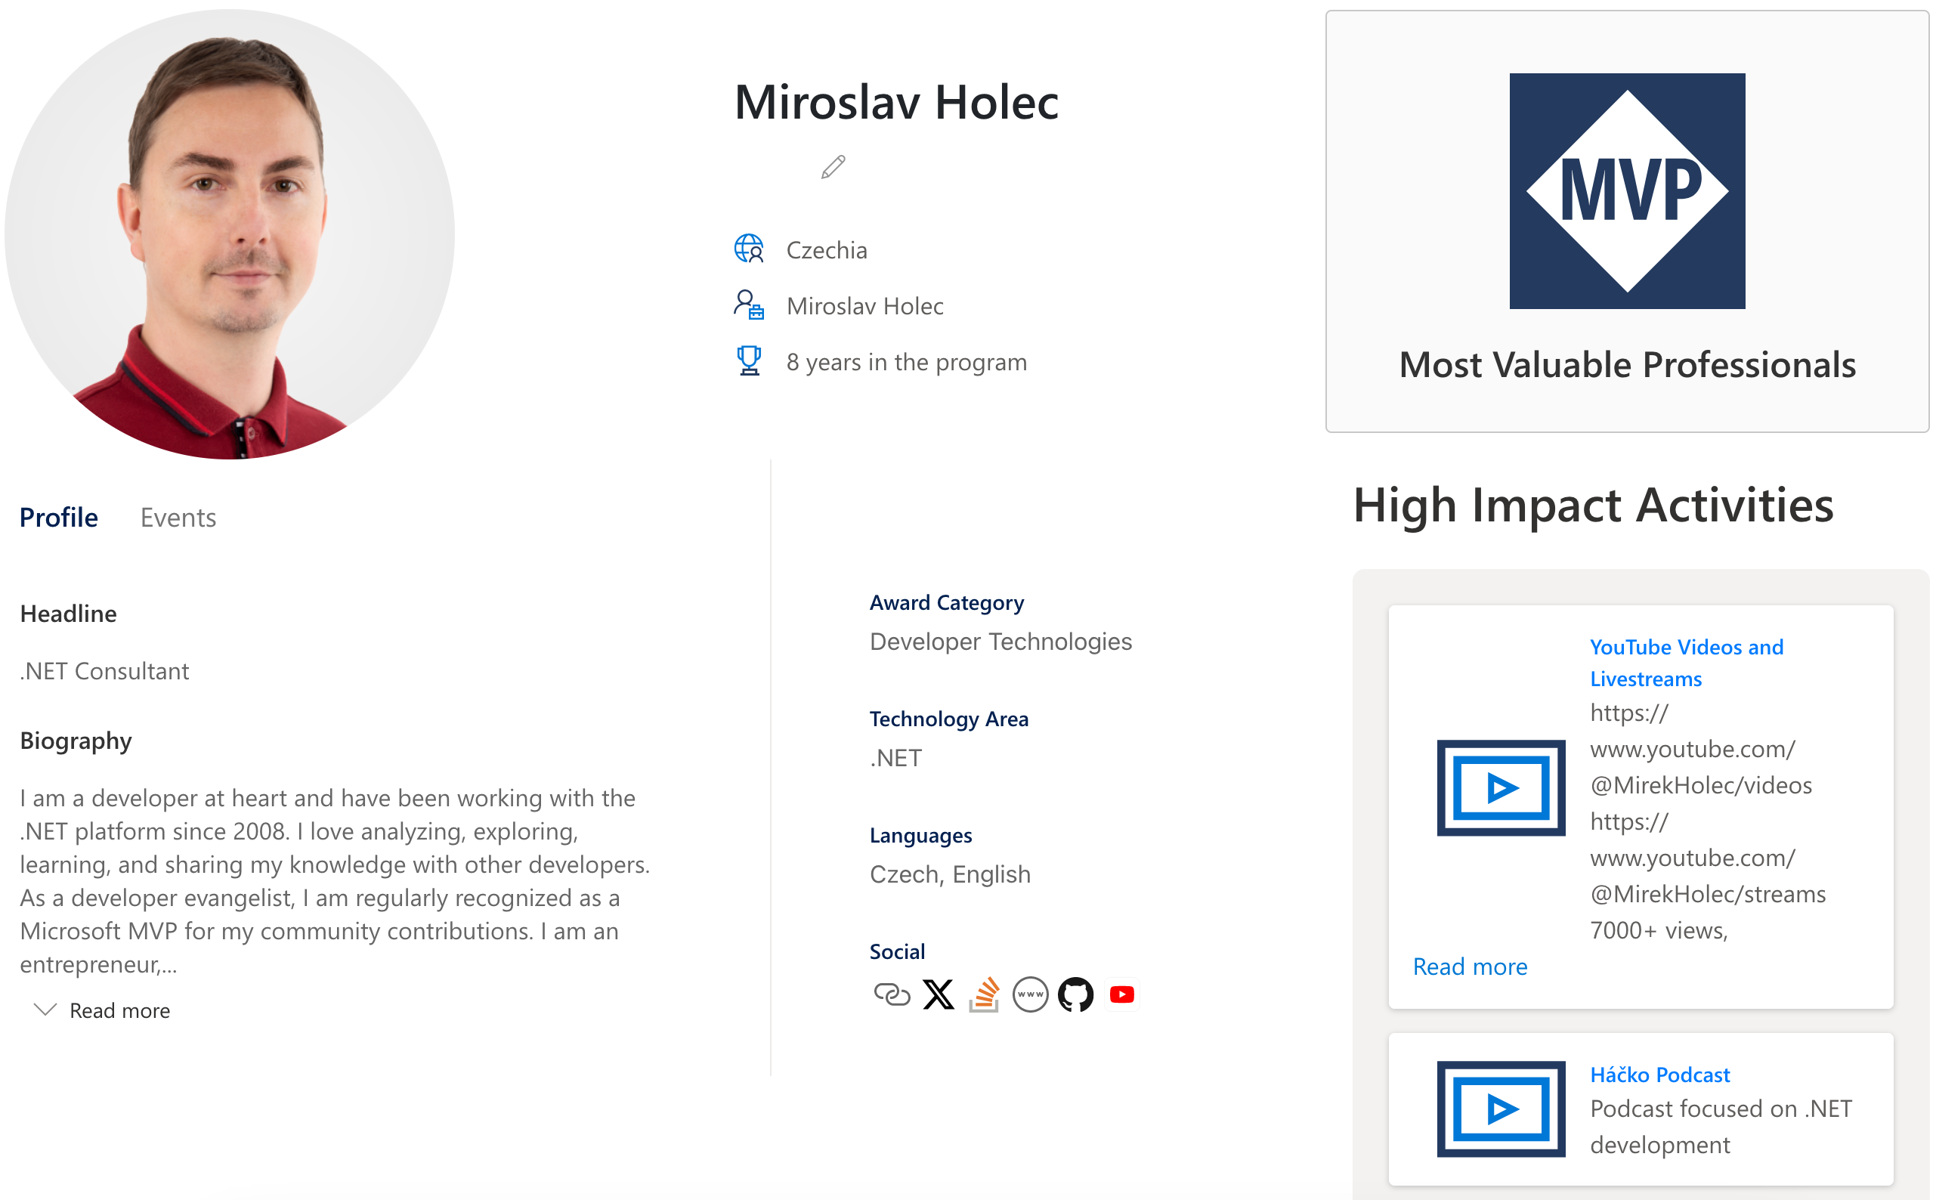Open the Stack Overflow social icon
This screenshot has height=1200, width=1936.
pyautogui.click(x=984, y=994)
